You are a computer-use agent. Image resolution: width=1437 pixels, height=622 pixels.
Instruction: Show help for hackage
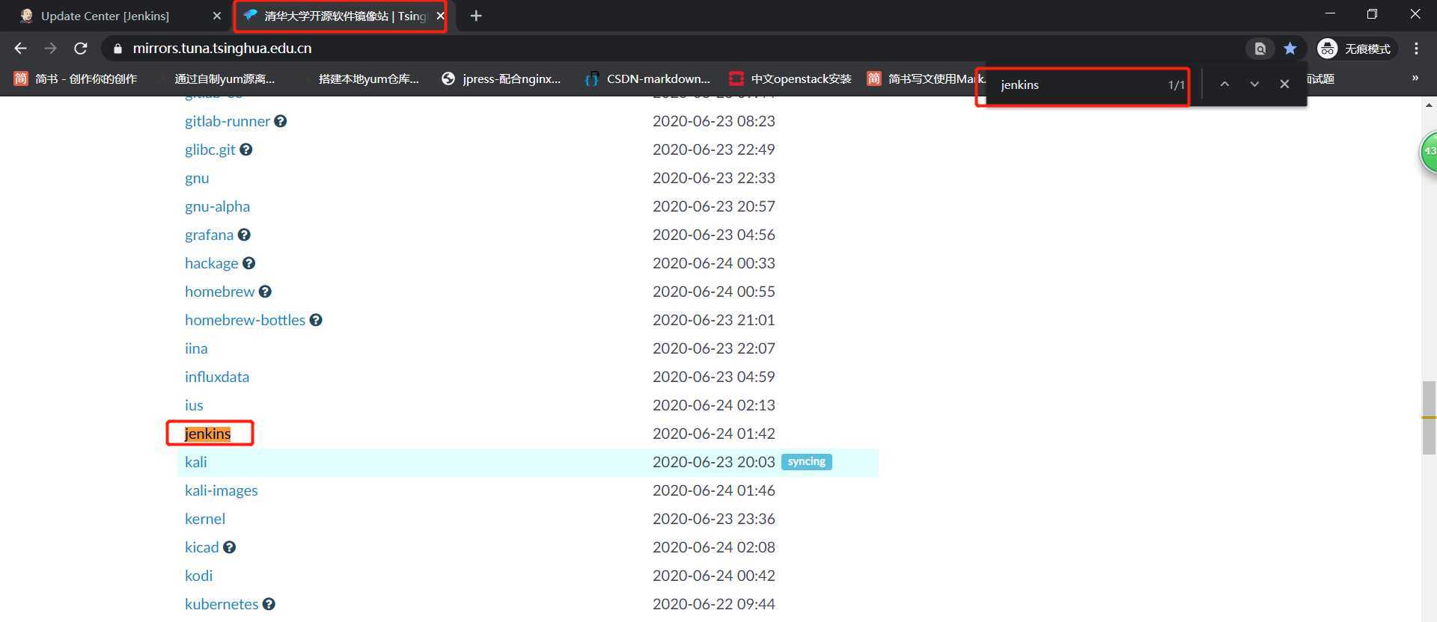249,263
